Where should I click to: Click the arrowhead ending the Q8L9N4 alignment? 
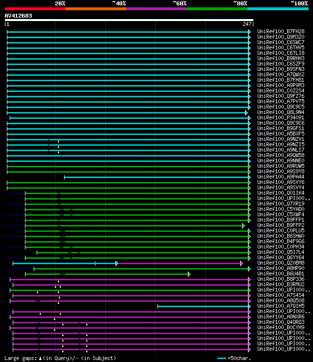click(246, 113)
